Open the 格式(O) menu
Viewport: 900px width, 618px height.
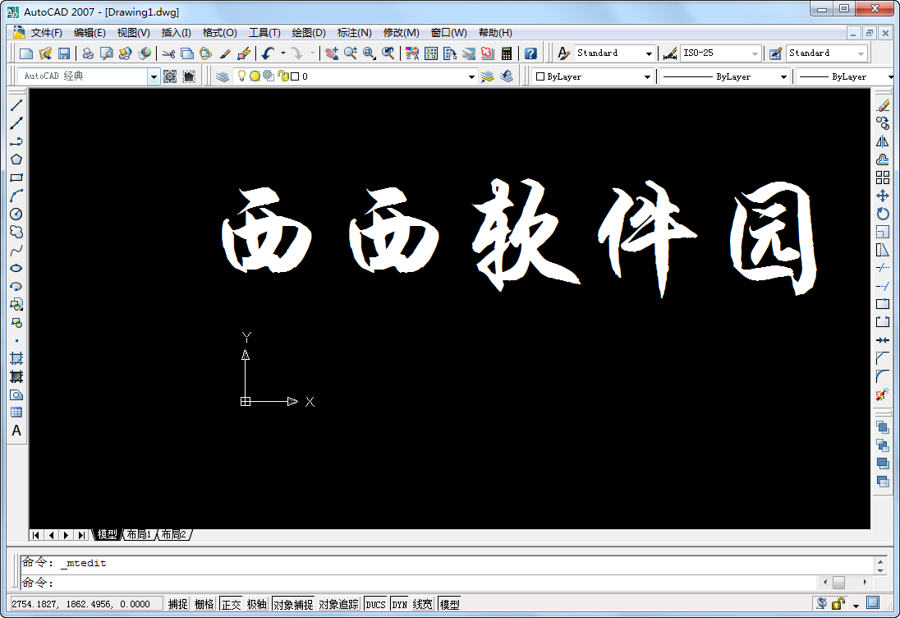(x=220, y=33)
